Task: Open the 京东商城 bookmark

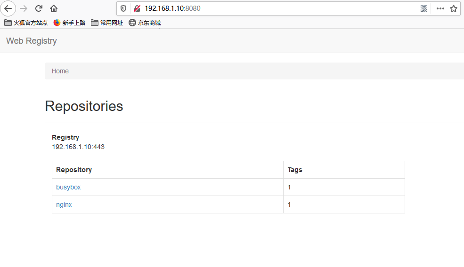Action: point(145,23)
